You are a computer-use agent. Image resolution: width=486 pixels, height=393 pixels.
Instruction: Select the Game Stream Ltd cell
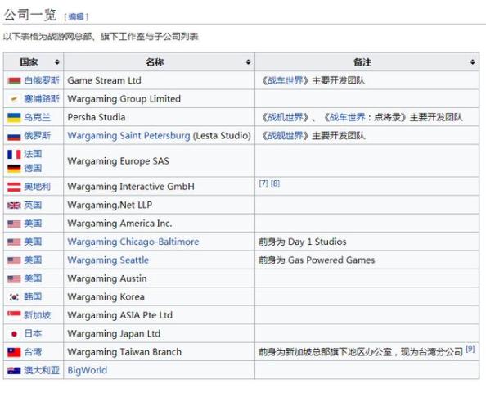pos(159,81)
